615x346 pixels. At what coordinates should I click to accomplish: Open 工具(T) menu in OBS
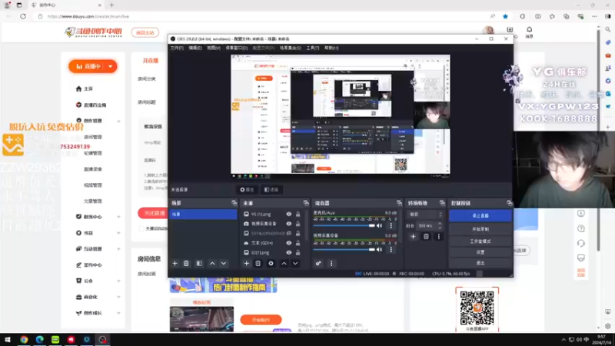(313, 48)
